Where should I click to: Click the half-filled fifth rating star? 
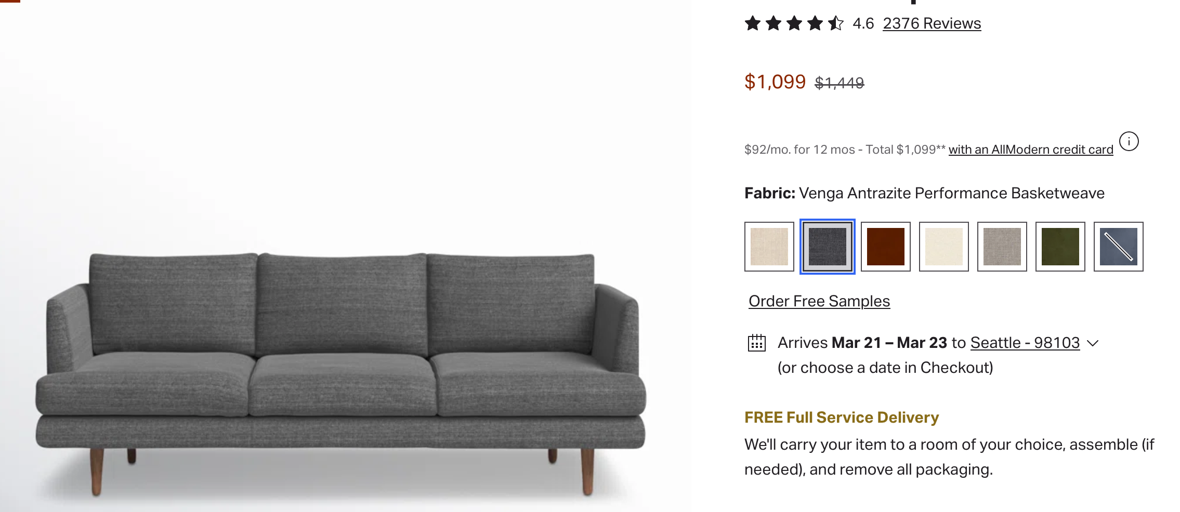[x=835, y=23]
